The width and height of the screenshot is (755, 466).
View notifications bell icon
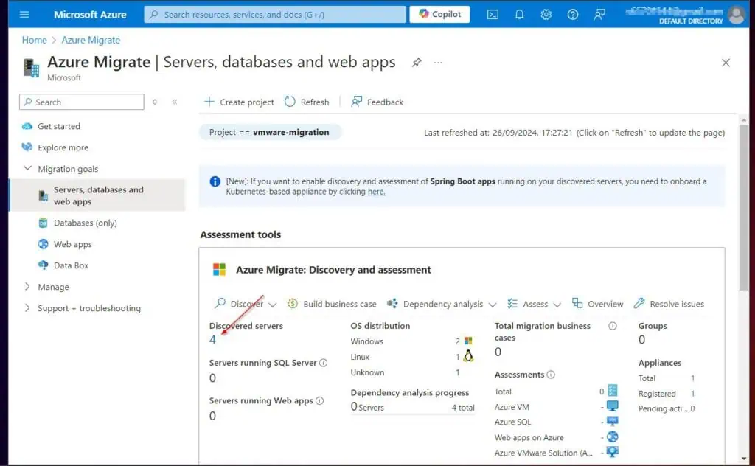point(519,15)
